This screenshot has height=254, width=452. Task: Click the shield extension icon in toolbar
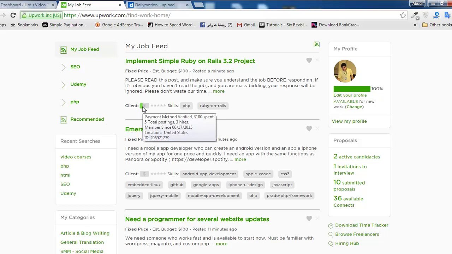pos(426,15)
